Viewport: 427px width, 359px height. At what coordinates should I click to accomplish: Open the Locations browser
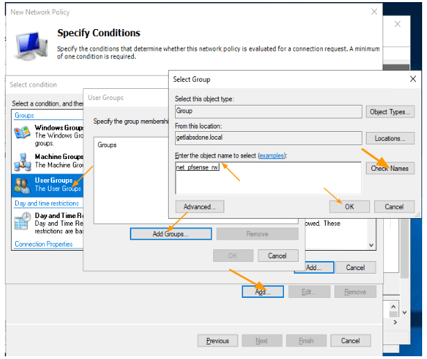[x=390, y=138]
